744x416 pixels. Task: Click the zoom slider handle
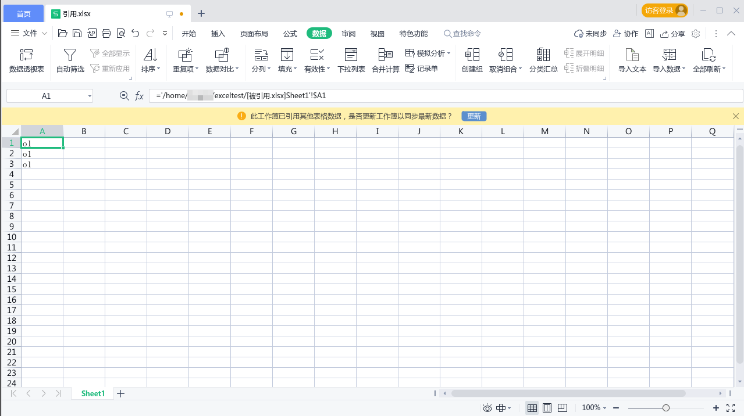(x=666, y=408)
